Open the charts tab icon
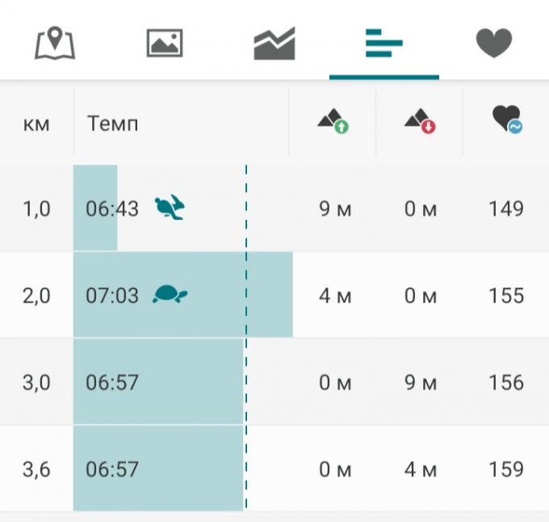The width and height of the screenshot is (549, 522). coord(274,43)
